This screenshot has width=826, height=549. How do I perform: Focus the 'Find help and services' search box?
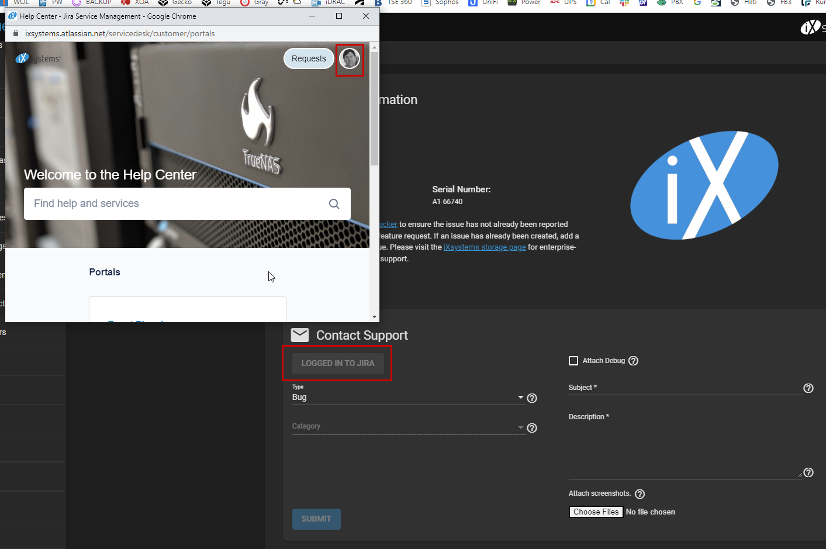[187, 203]
